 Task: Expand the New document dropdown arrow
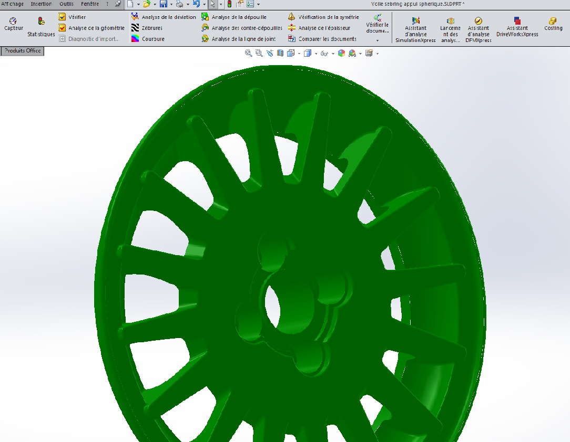tap(138, 4)
